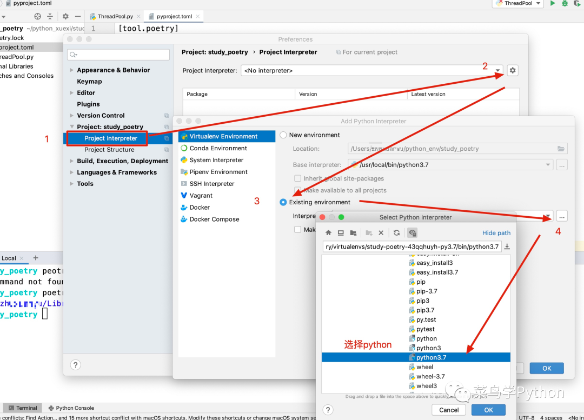Image resolution: width=584 pixels, height=420 pixels.
Task: Click the locate target icon in project panel
Action: [38, 16]
